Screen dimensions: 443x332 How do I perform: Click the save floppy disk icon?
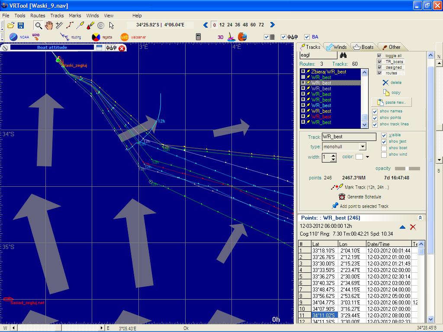pos(20,26)
